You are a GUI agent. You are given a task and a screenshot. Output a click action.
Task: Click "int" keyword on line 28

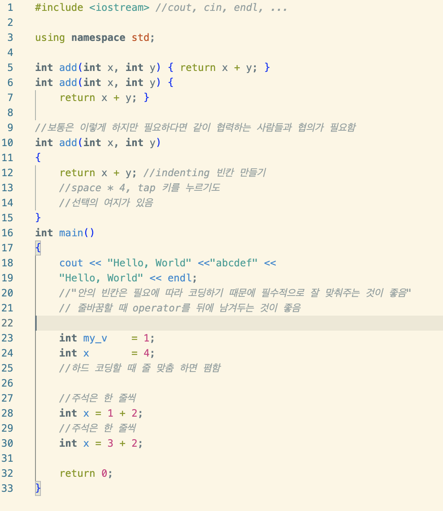(68, 413)
